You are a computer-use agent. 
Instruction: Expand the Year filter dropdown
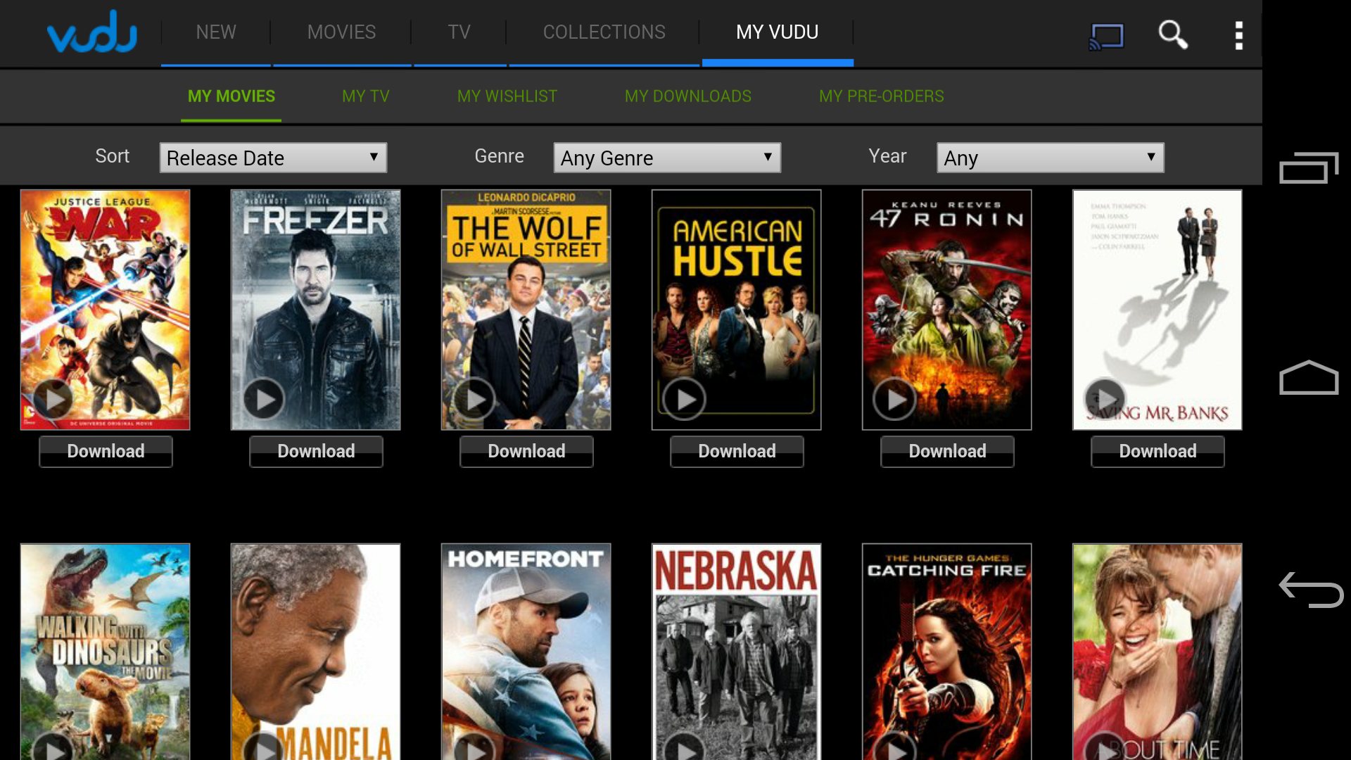pyautogui.click(x=1049, y=158)
